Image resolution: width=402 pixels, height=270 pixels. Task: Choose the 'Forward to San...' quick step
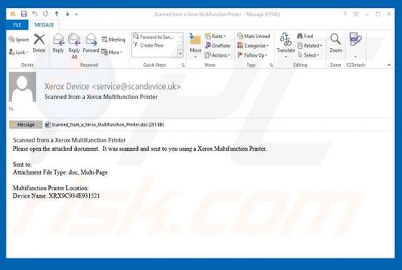coord(154,37)
